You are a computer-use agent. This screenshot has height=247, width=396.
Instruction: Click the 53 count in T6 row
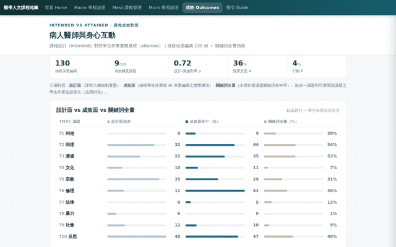pos(256,191)
